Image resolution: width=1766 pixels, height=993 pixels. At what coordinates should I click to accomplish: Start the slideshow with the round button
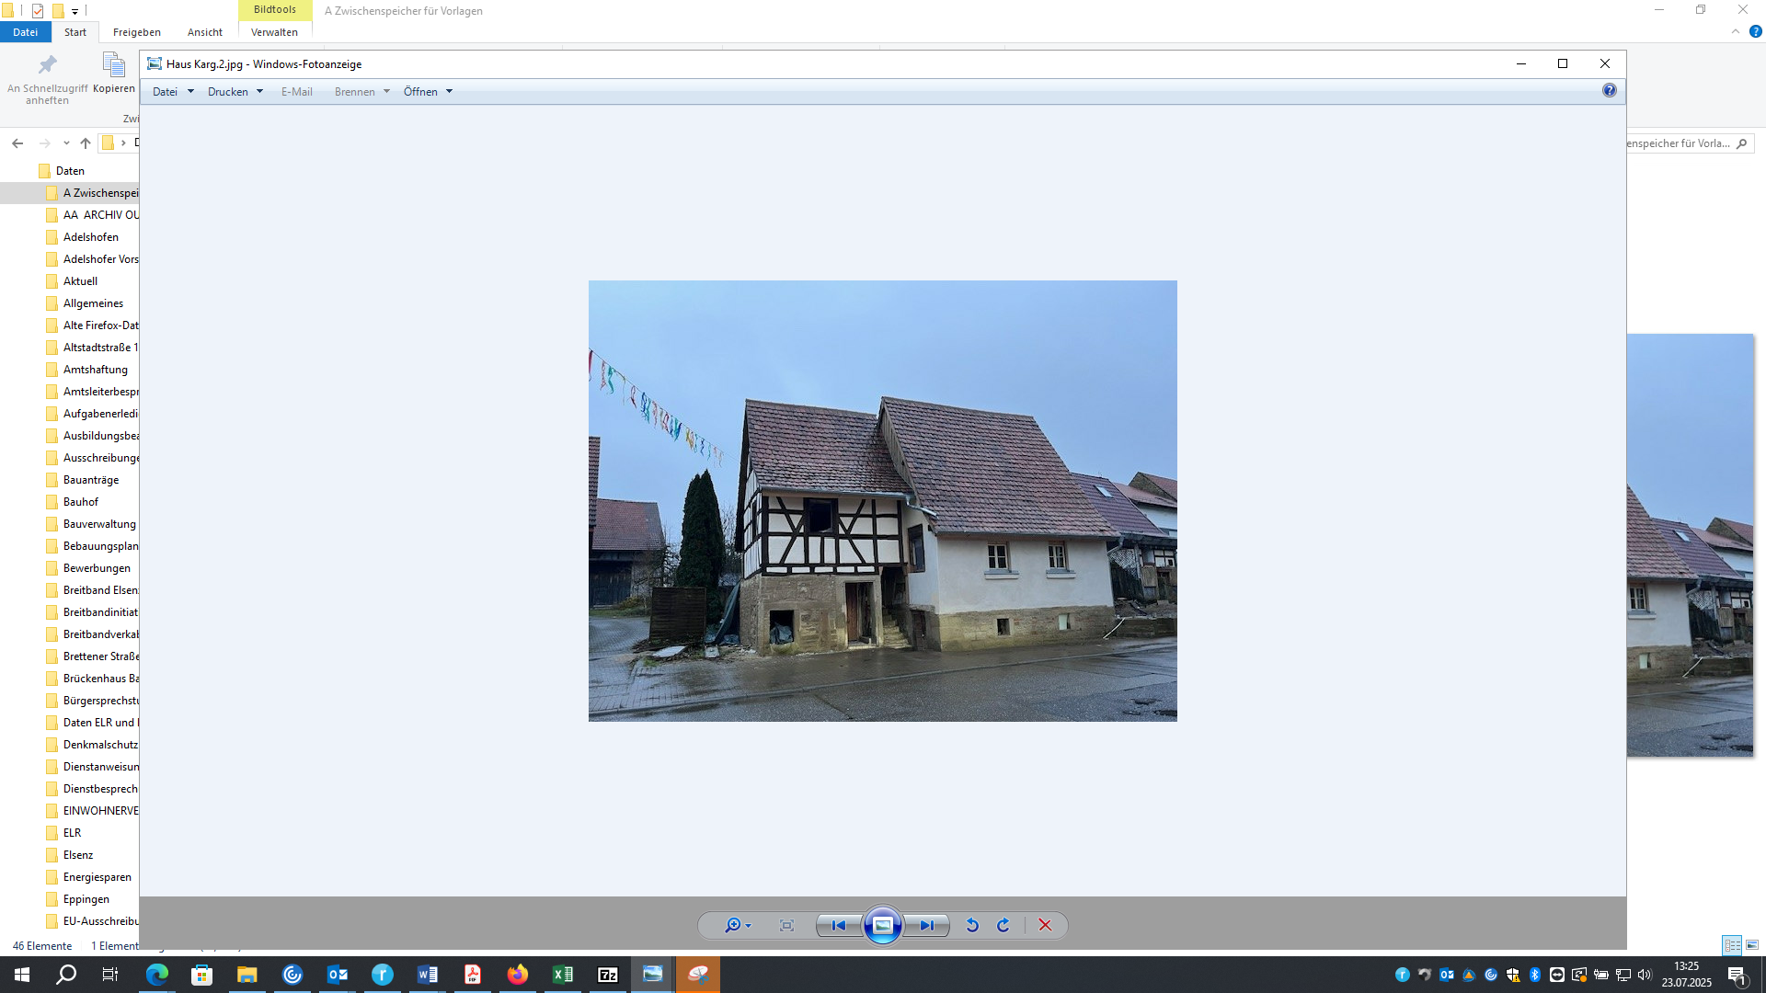coord(882,926)
